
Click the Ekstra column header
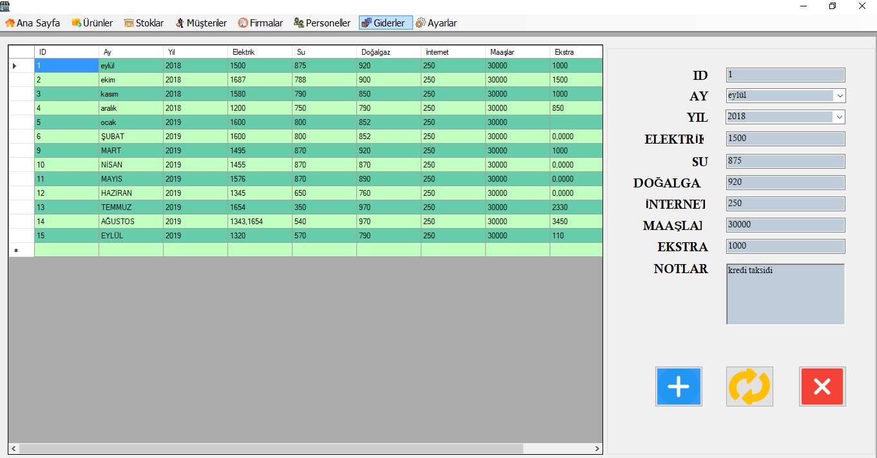(576, 52)
